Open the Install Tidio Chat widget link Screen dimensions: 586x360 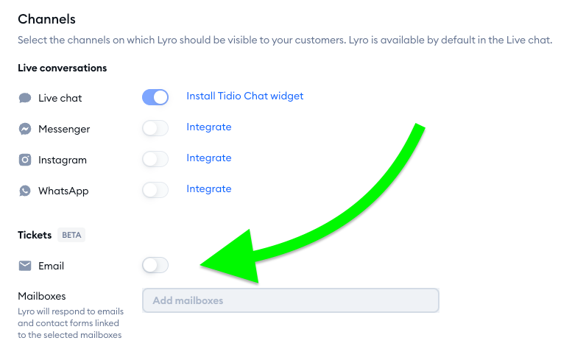pos(244,96)
